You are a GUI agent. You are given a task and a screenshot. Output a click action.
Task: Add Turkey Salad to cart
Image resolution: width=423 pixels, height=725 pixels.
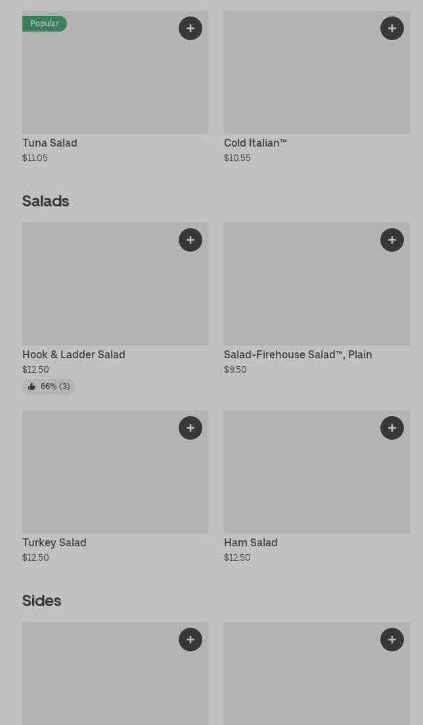pos(190,428)
